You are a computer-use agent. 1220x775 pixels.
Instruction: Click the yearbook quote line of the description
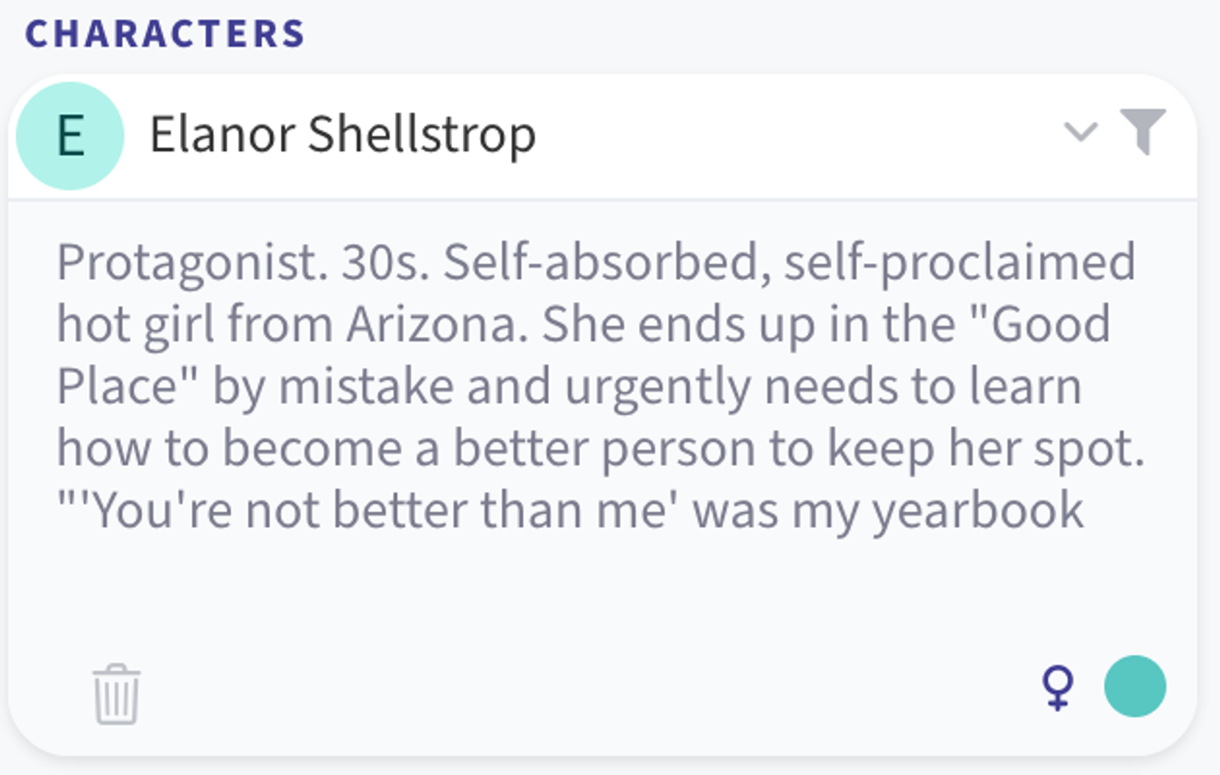tap(570, 510)
